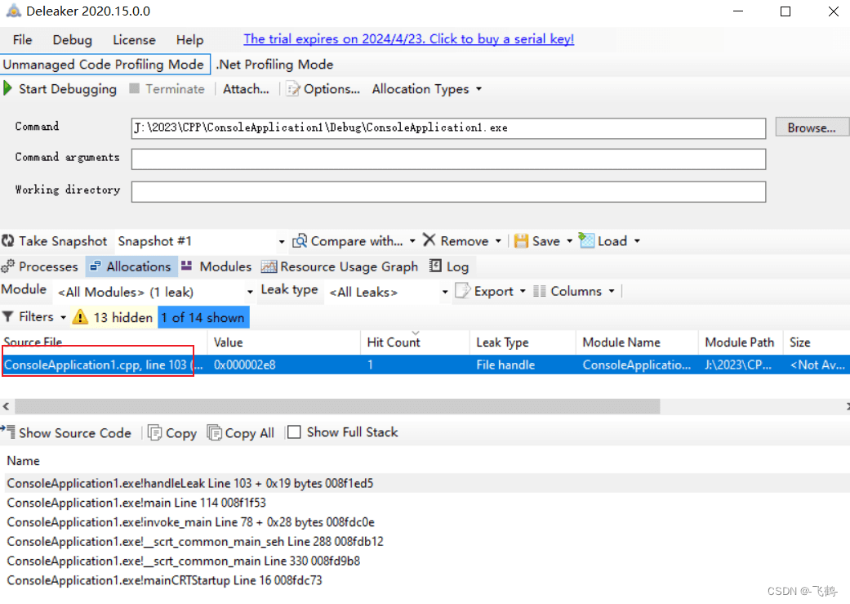The width and height of the screenshot is (850, 604).
Task: Click the Load icon
Action: (x=586, y=239)
